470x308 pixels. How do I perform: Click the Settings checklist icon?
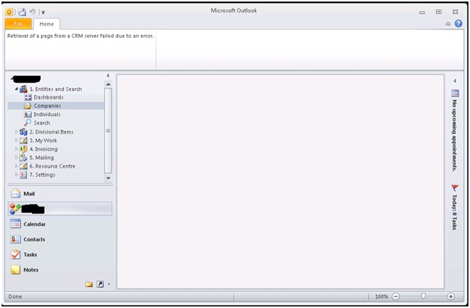coord(23,174)
